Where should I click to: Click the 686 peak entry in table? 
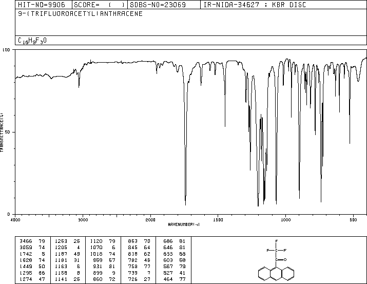(x=175, y=241)
